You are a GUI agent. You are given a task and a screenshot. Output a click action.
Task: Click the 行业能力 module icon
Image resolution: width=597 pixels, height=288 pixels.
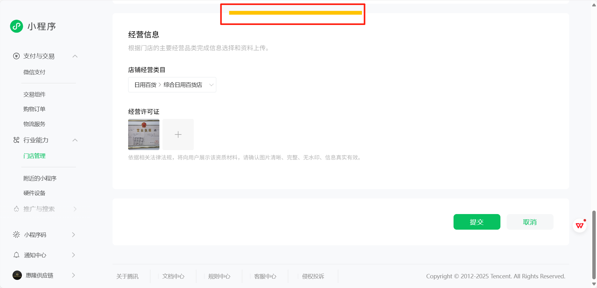coord(16,140)
